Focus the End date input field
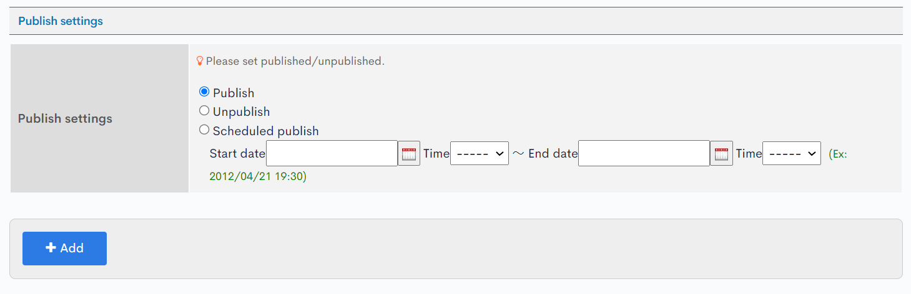This screenshot has height=294, width=911. pyautogui.click(x=644, y=153)
